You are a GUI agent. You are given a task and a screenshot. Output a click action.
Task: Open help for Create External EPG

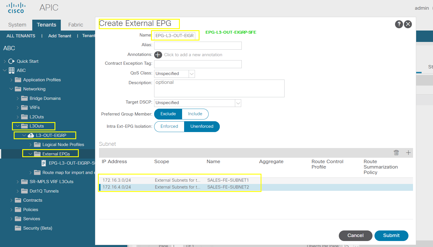coord(399,24)
